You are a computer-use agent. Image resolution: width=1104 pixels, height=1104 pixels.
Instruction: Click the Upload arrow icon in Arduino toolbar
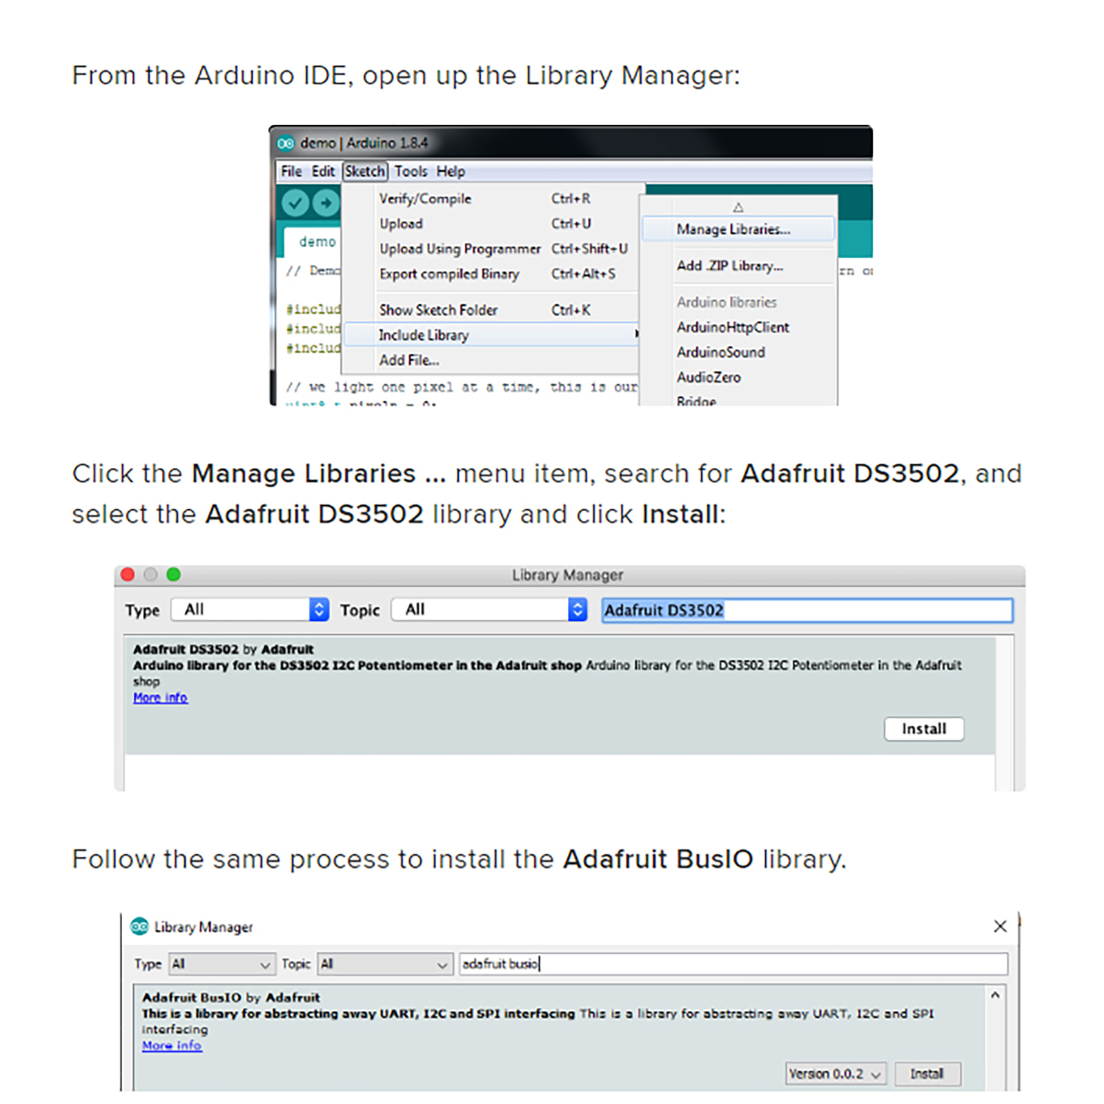pyautogui.click(x=326, y=203)
